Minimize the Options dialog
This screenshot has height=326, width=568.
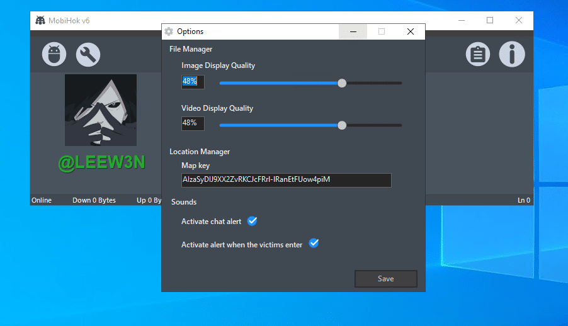354,31
